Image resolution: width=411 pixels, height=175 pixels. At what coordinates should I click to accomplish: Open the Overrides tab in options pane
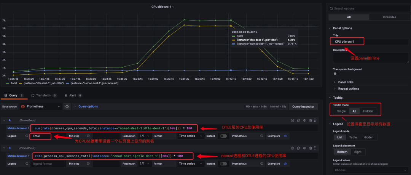coord(389,17)
